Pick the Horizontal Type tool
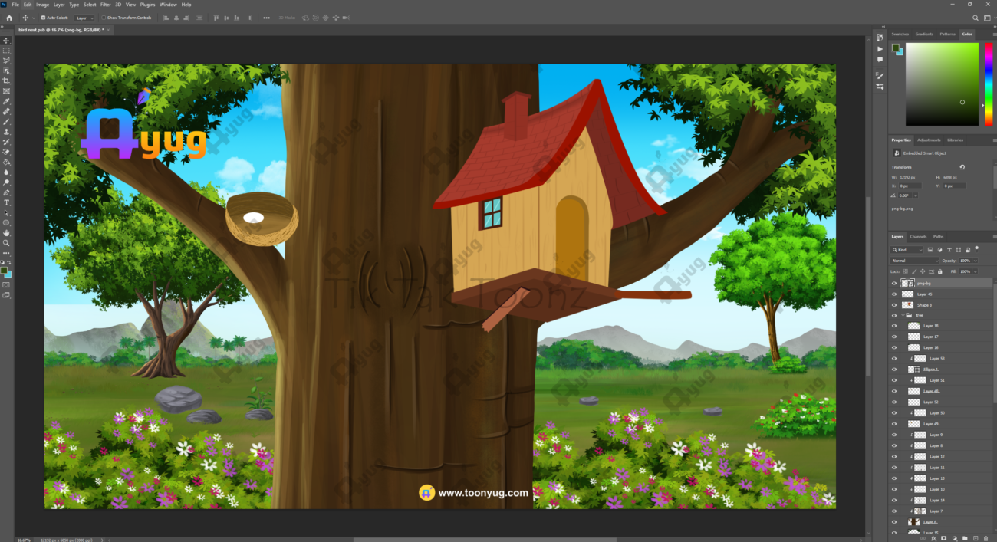Screen dimensions: 997x542 pyautogui.click(x=7, y=202)
